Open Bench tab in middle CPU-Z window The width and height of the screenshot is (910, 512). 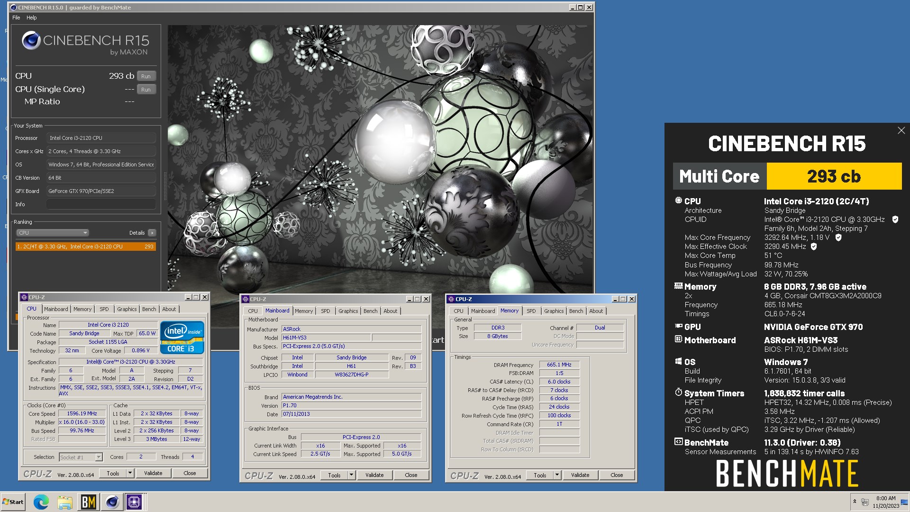click(370, 311)
